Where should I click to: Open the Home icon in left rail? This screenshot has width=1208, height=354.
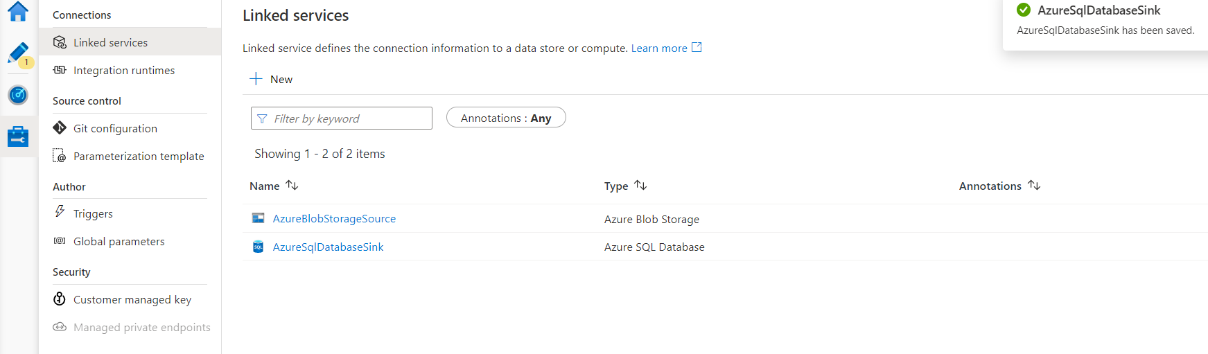pyautogui.click(x=18, y=11)
